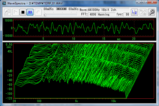
Task: Switch channel with the L/R icon
Action: (x=134, y=12)
